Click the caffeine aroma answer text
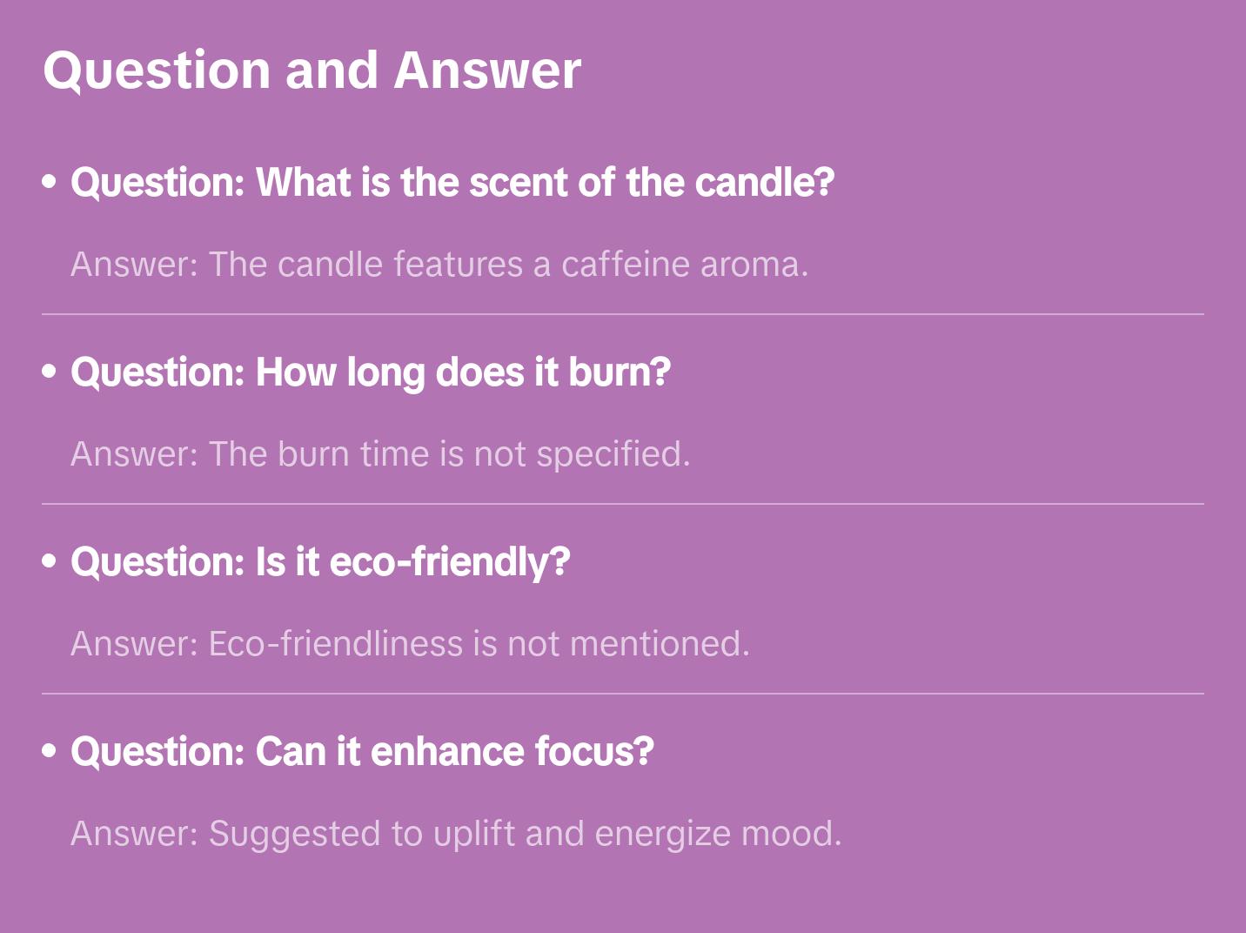This screenshot has height=933, width=1246. (x=439, y=265)
